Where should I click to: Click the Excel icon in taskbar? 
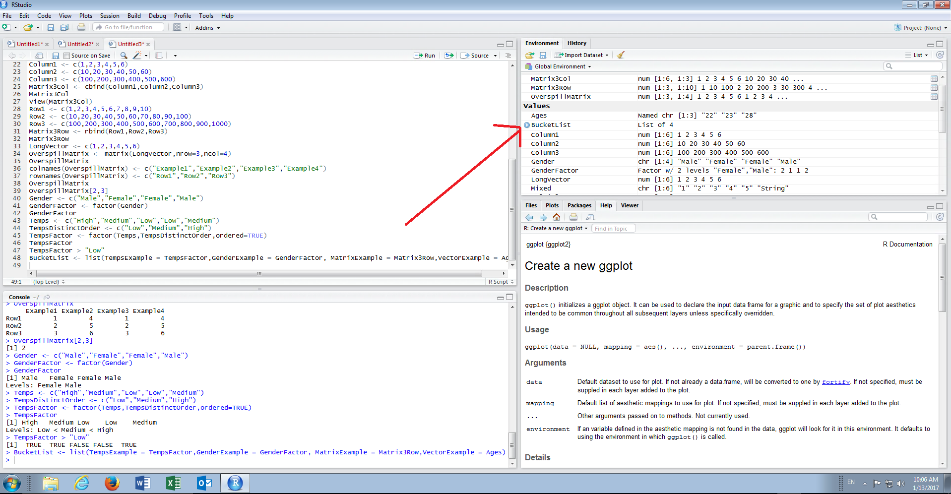point(173,483)
